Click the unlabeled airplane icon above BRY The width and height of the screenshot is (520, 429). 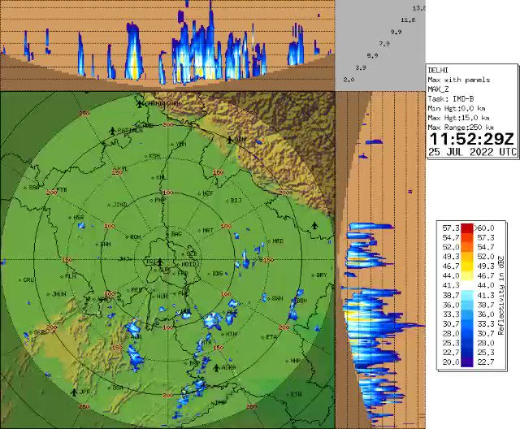click(x=314, y=226)
